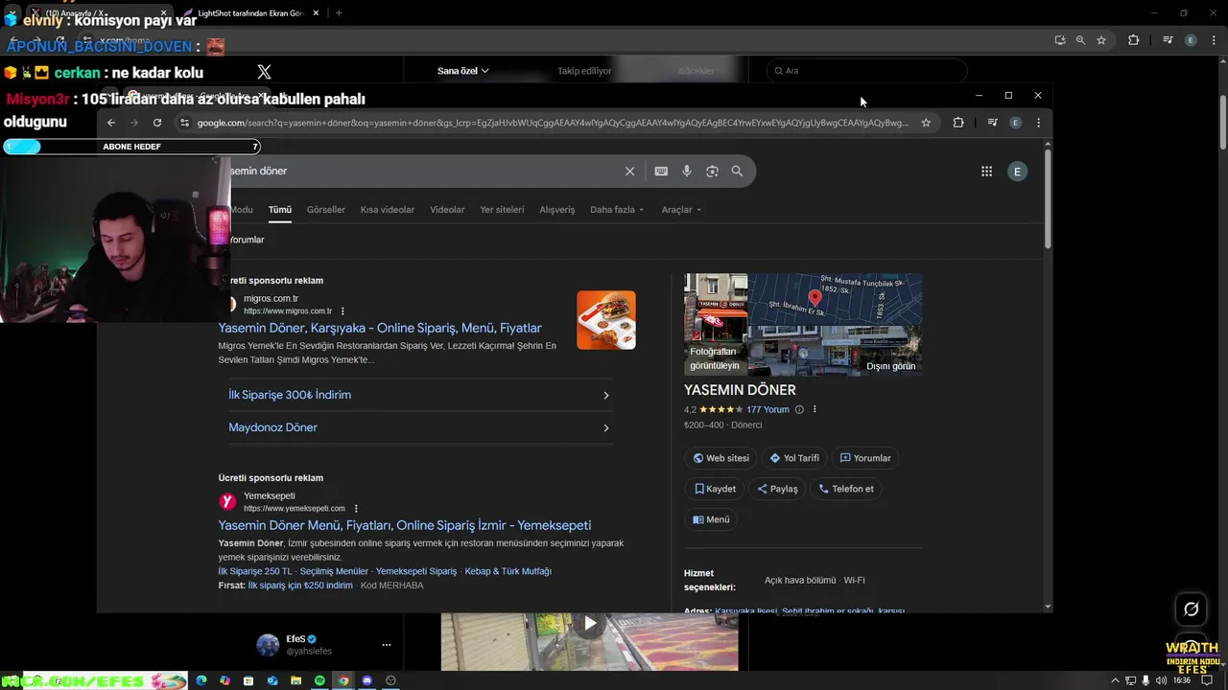
Task: Show hidden icons chevron in system tray
Action: point(1115,680)
